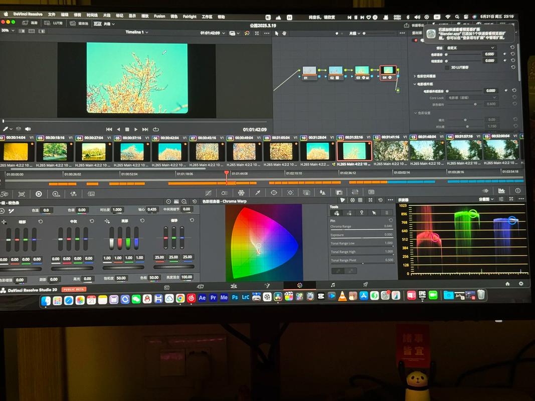Launch Premiere Pro from the Dock
The width and height of the screenshot is (535, 401).
point(213,298)
